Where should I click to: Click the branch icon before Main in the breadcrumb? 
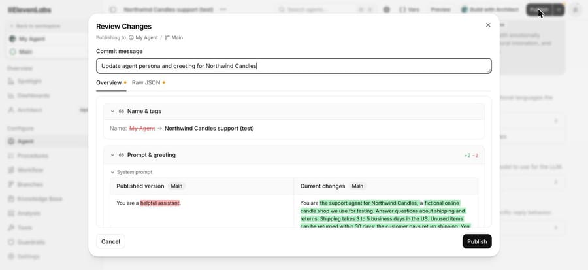click(167, 37)
